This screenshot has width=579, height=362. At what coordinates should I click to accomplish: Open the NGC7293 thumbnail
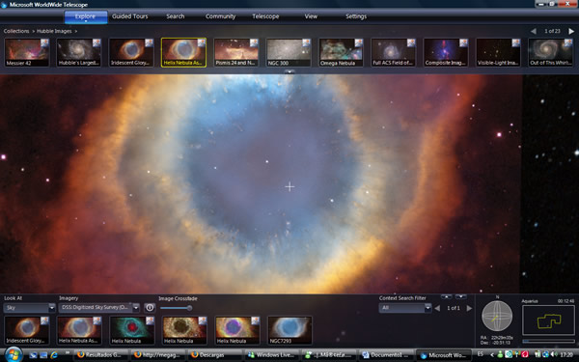[x=289, y=330]
